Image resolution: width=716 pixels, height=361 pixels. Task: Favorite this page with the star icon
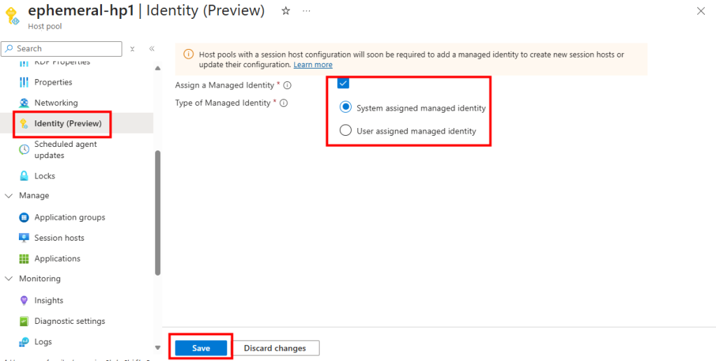click(285, 11)
